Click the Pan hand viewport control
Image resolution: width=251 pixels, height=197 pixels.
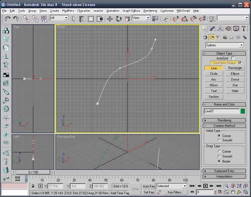[x=233, y=191]
